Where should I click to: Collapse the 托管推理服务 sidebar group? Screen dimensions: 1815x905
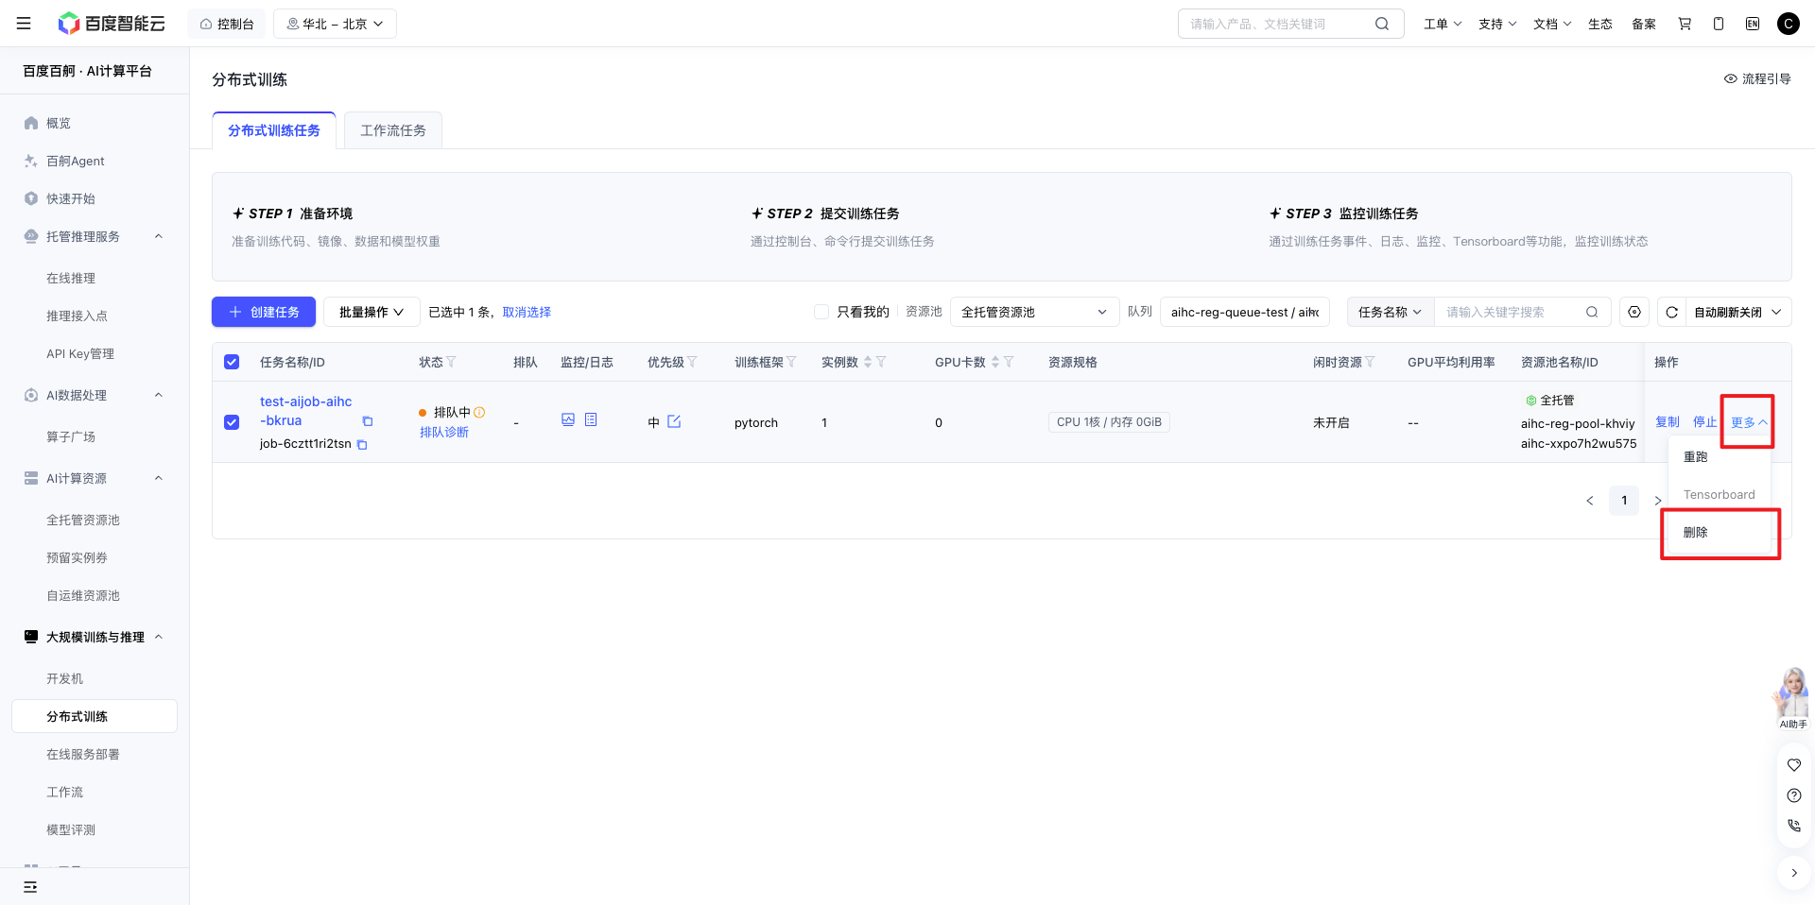[x=159, y=236]
